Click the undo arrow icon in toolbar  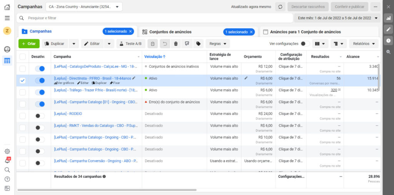tap(165, 44)
